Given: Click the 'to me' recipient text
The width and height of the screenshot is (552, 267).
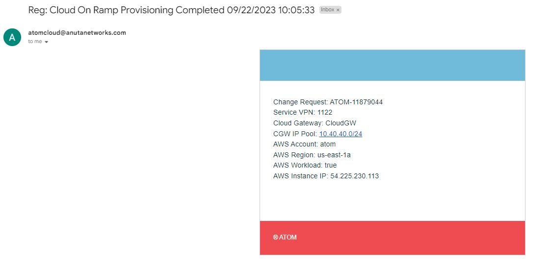Looking at the screenshot, I should click(x=35, y=42).
